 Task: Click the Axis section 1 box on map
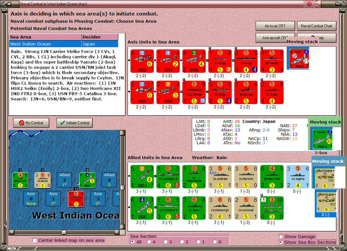(53, 199)
